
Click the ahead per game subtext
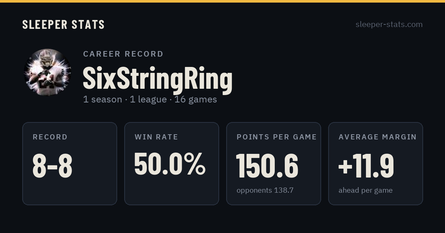[x=366, y=191]
